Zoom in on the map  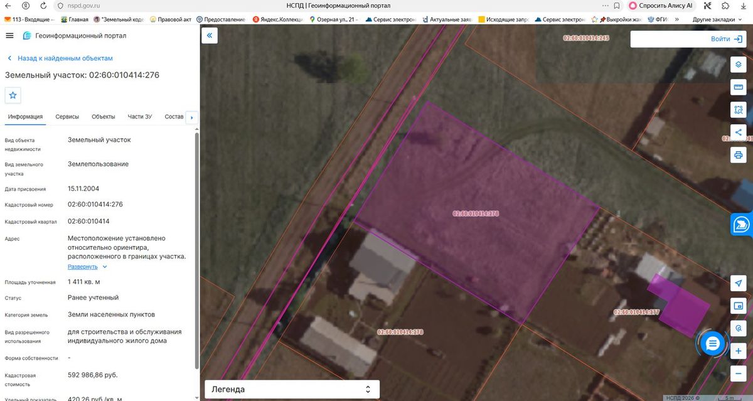738,351
